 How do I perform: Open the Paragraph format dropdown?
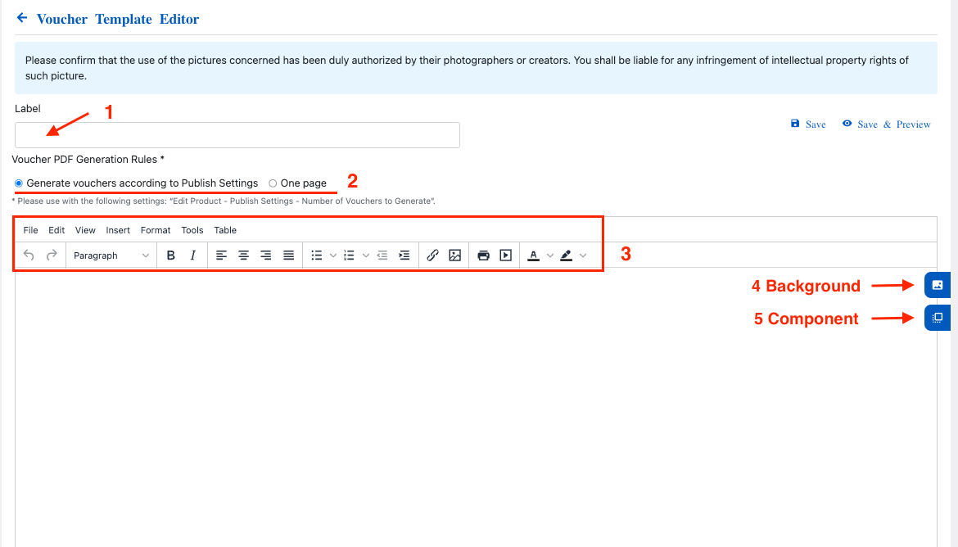pos(111,255)
